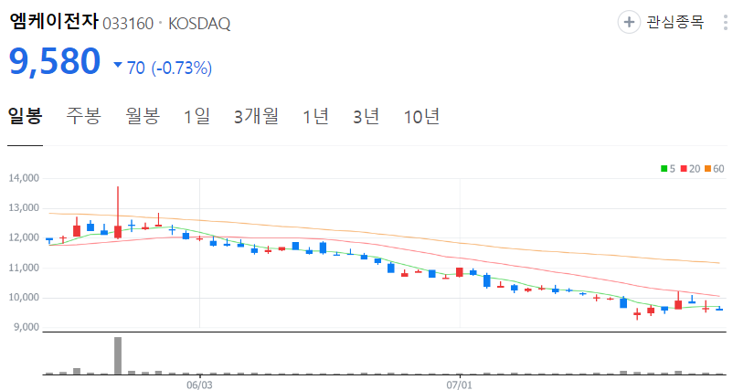Select the 일봉 daily candle tab
Viewport: 733px width, 390px height.
tap(26, 115)
